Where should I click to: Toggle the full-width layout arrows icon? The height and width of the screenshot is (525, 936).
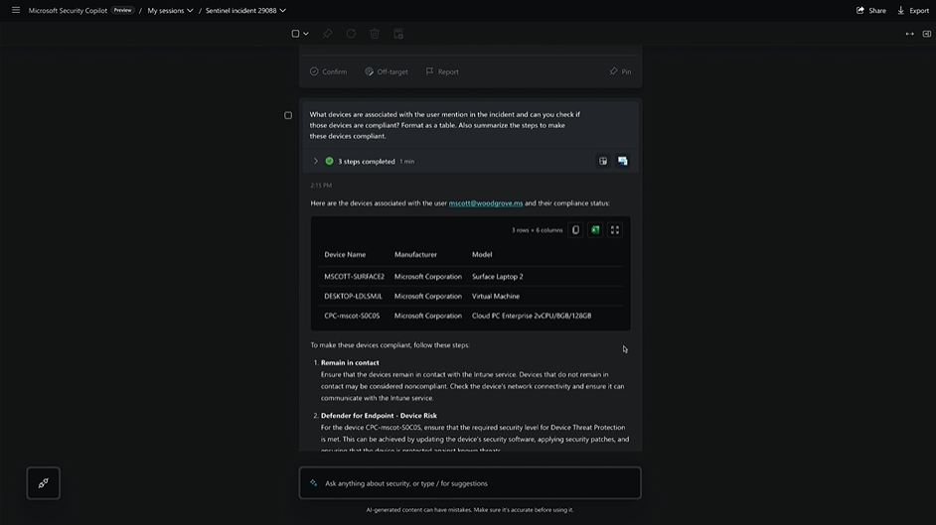(x=909, y=34)
